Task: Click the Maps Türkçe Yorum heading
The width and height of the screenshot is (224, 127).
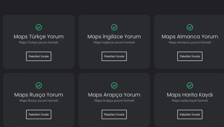Action: pyautogui.click(x=39, y=37)
